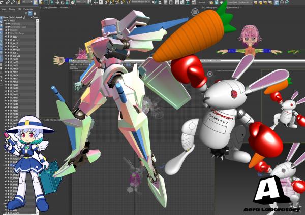
Task: Open the Selection Filter dropdown
Action: coord(27,2)
